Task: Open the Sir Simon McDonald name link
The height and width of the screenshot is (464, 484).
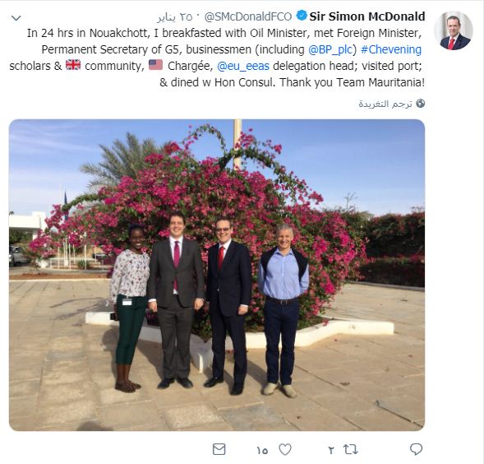Action: click(x=367, y=16)
